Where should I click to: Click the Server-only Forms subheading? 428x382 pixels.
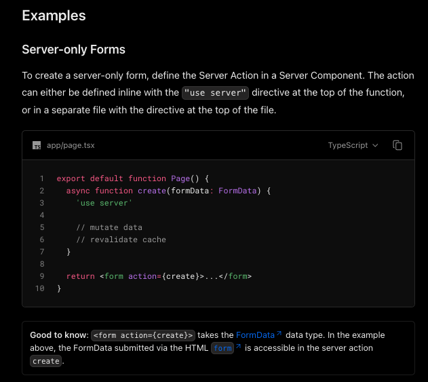[73, 50]
